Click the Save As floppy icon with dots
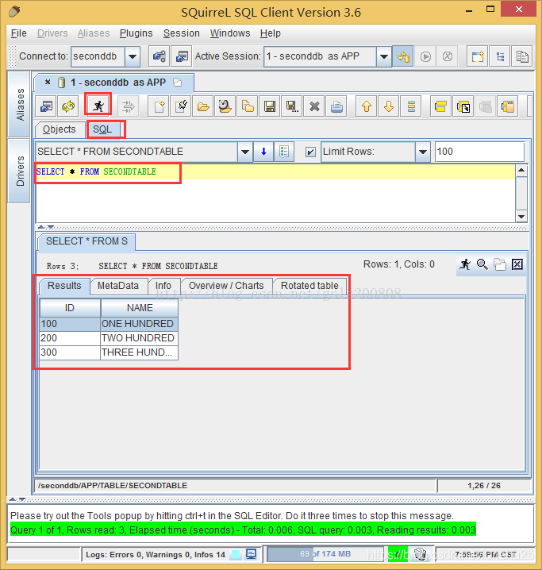Screen dimensions: 542x570 point(292,106)
